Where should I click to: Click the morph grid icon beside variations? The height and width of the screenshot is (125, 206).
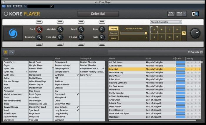[x=184, y=33]
